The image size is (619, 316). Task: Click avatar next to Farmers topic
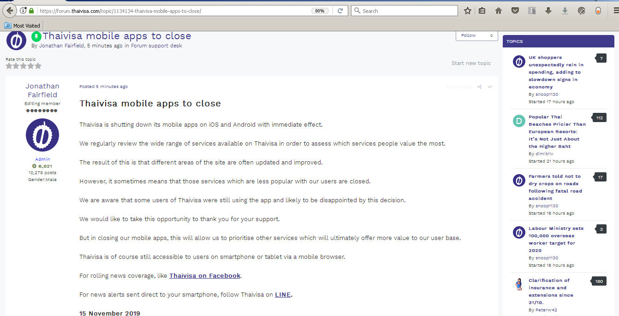pos(519,180)
